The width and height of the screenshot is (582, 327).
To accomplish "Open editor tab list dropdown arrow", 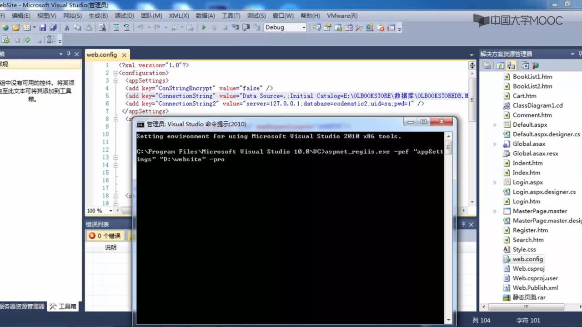I will (x=472, y=54).
